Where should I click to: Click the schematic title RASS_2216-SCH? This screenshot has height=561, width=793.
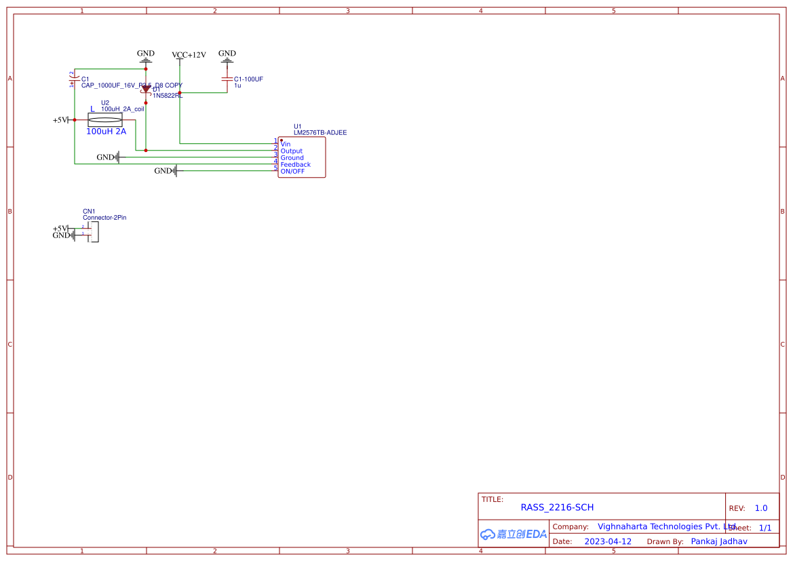point(557,507)
